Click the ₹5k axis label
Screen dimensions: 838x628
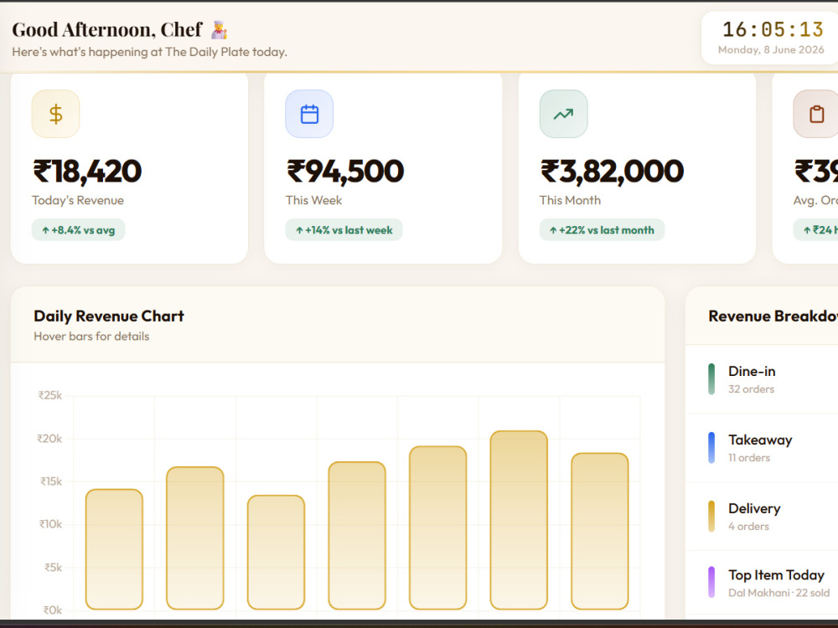pos(53,567)
